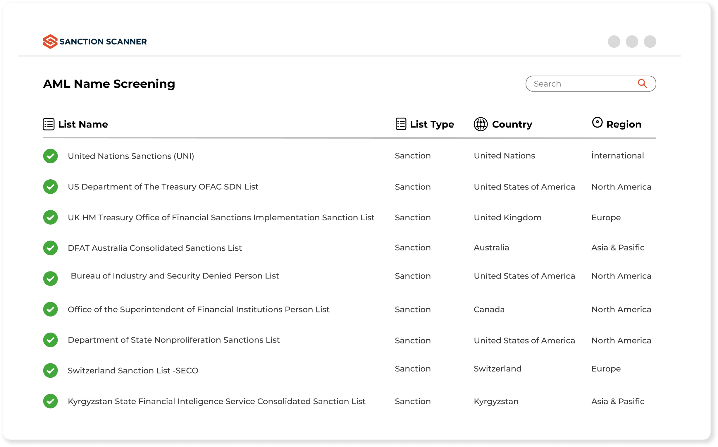Toggle the Nonproliferation Sanctions List checkmark
The height and width of the screenshot is (447, 718).
click(51, 340)
